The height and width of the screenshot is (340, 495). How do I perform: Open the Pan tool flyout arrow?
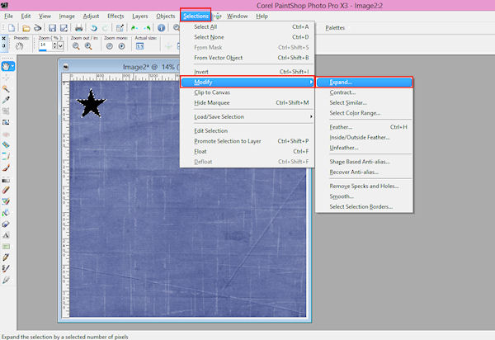coord(12,66)
